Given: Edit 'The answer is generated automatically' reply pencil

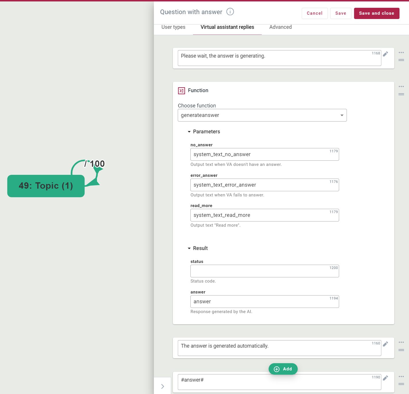Looking at the screenshot, I should coord(385,344).
